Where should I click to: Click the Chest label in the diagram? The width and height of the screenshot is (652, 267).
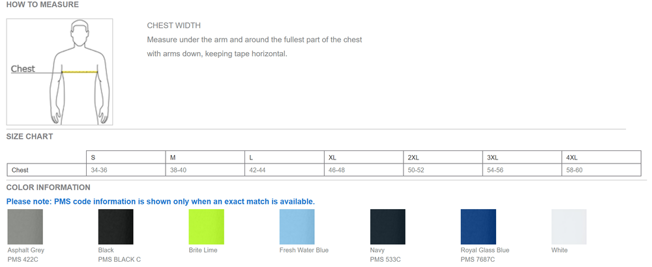point(23,69)
